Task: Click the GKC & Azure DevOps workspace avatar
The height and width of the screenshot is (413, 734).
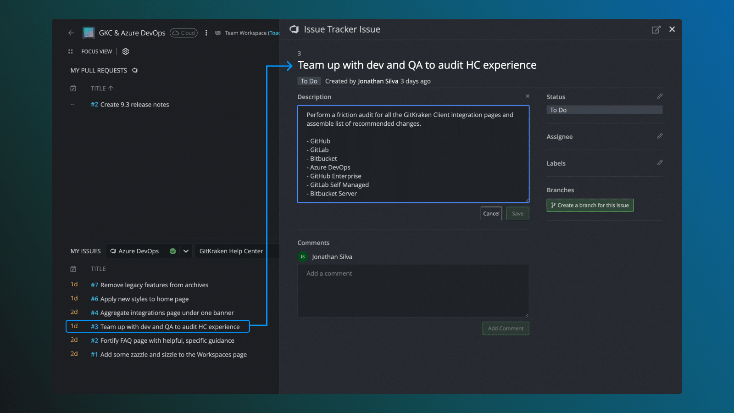Action: (89, 33)
